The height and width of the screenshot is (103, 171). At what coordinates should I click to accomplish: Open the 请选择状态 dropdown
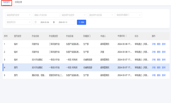[x=19, y=22]
